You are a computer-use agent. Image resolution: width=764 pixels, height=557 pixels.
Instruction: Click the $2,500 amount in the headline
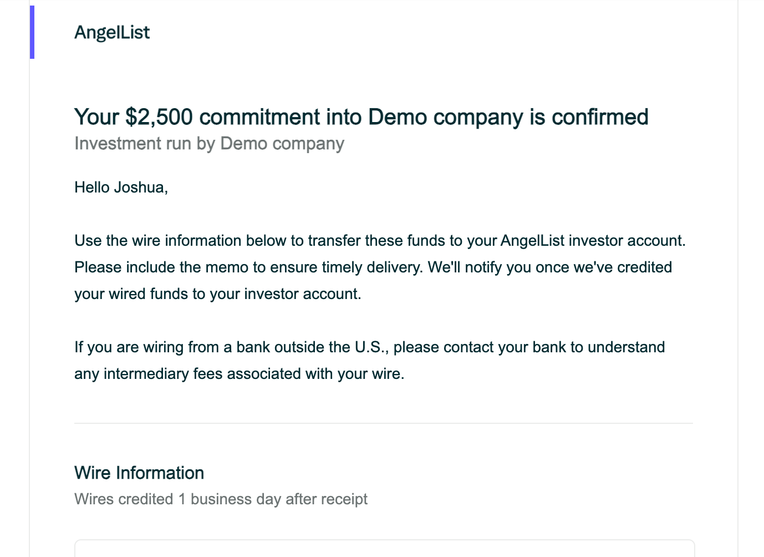[159, 117]
